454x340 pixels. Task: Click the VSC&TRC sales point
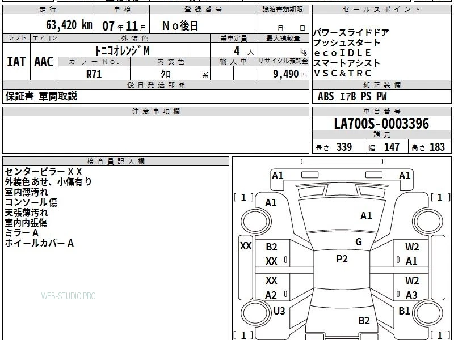[342, 73]
